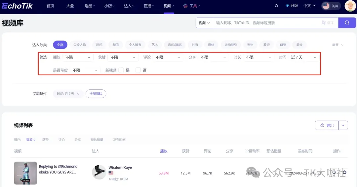
Task: Select the 颜值 category
Action: 116,45
